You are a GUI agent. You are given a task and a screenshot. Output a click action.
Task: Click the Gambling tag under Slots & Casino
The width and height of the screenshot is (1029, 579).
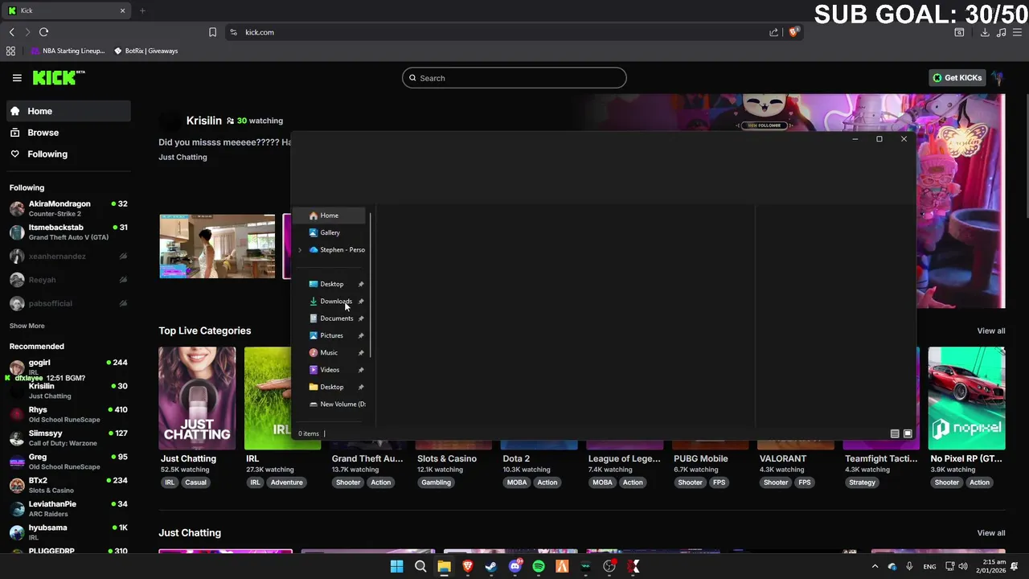pos(436,482)
